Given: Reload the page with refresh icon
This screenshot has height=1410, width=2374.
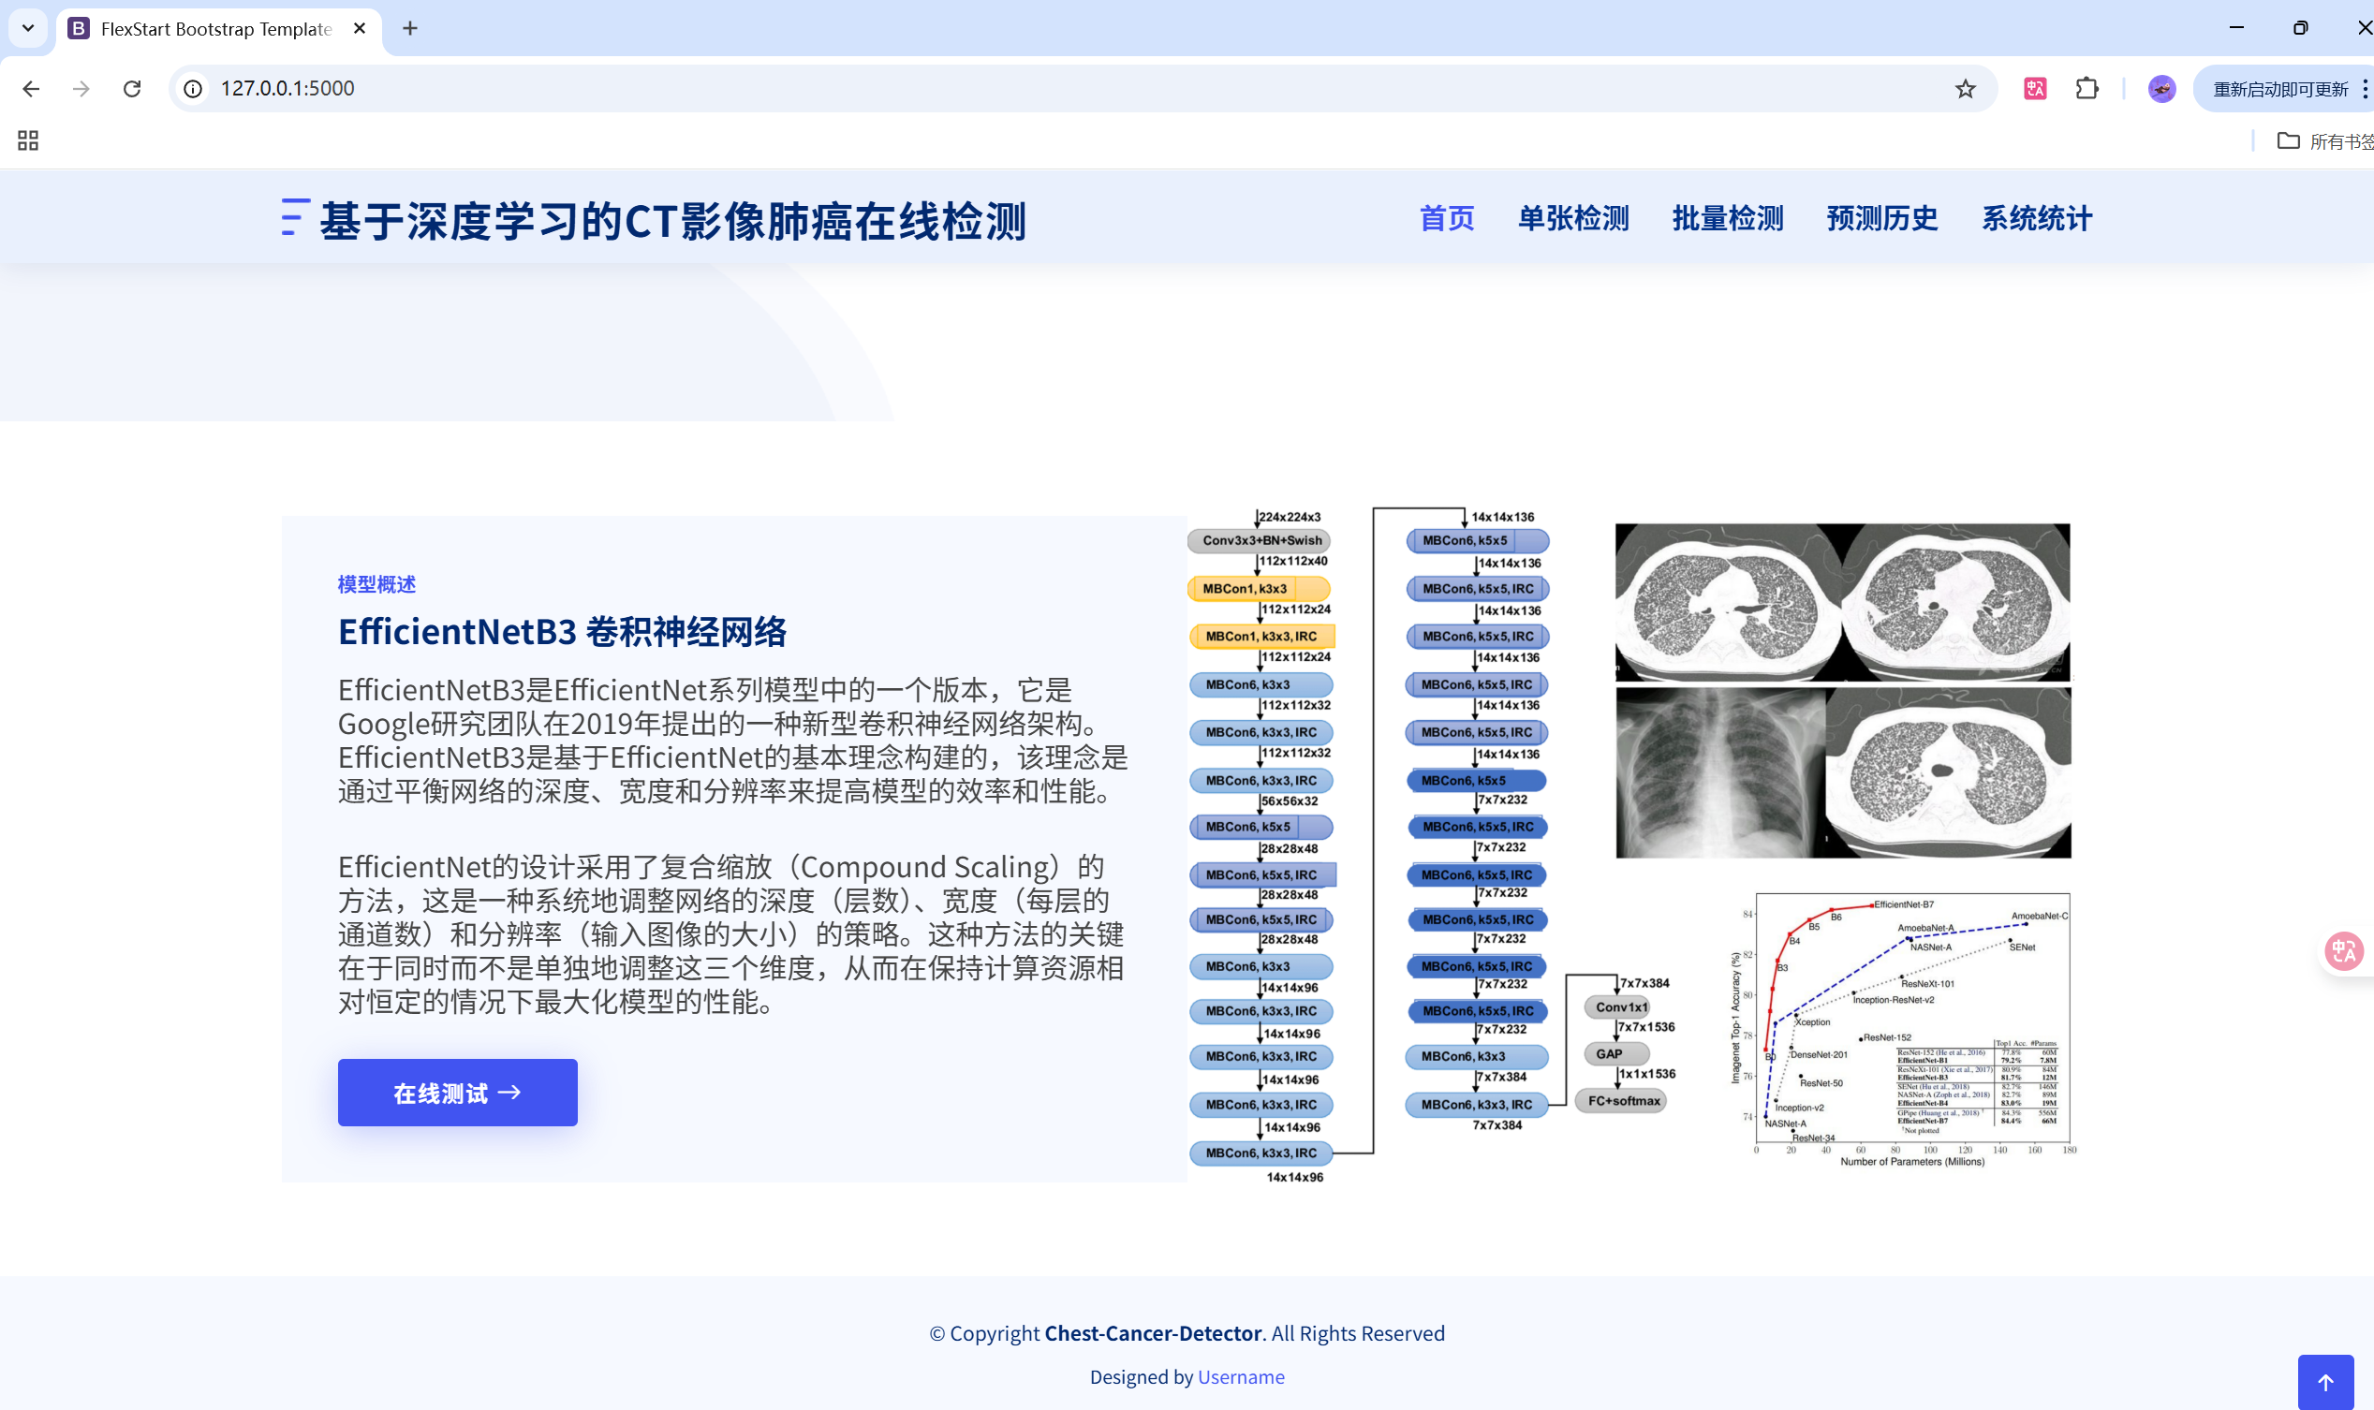Looking at the screenshot, I should click(x=132, y=88).
